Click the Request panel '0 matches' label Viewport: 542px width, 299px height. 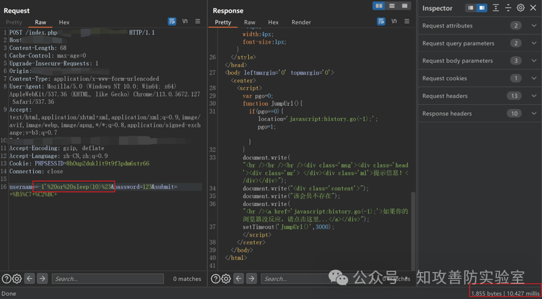[x=187, y=278]
